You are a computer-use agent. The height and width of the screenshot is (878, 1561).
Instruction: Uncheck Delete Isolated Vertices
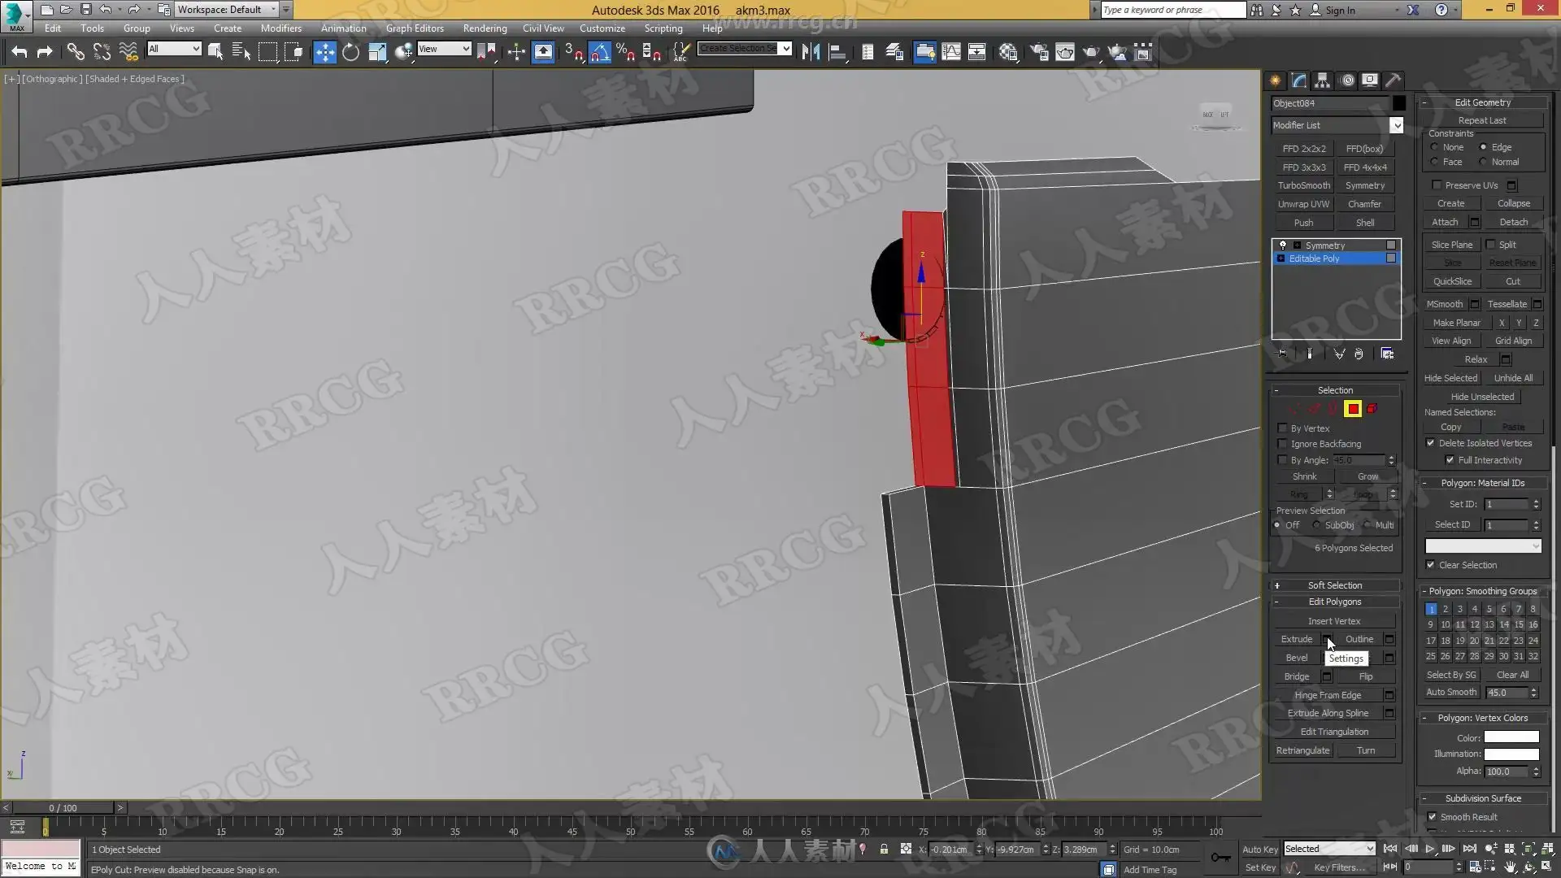point(1431,443)
